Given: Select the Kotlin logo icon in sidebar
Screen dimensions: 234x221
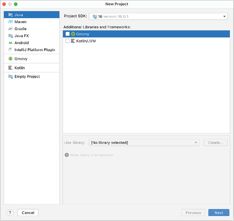Looking at the screenshot, I should 10,68.
